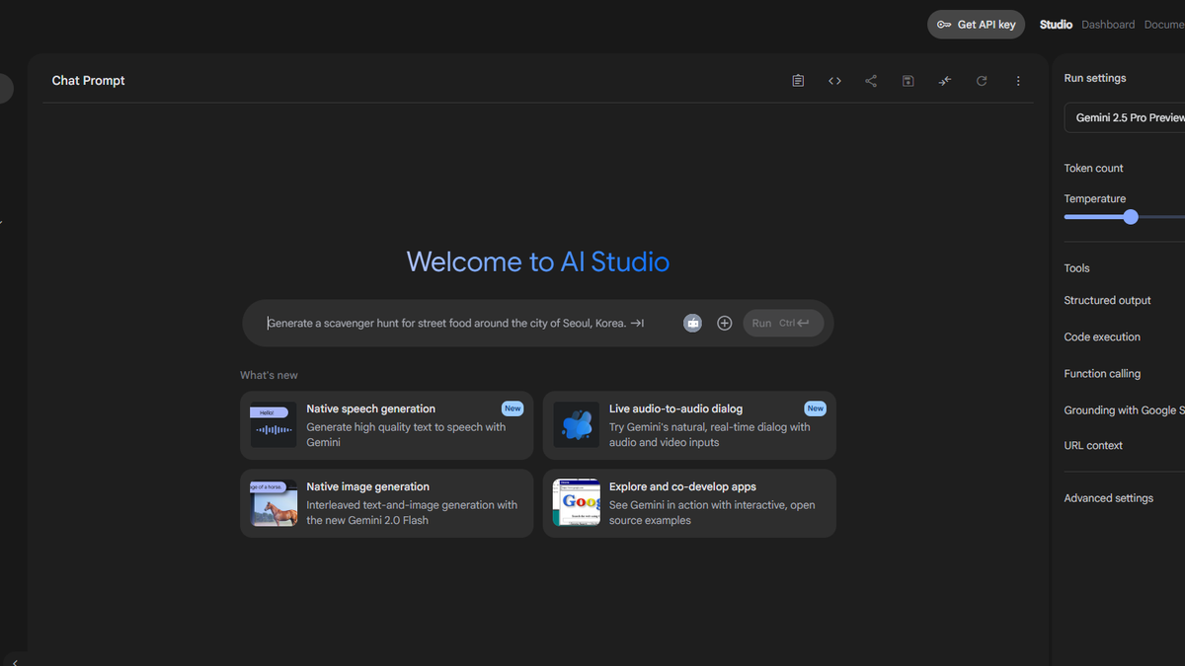The height and width of the screenshot is (666, 1185).
Task: Select the Studio menu item
Action: click(1056, 24)
